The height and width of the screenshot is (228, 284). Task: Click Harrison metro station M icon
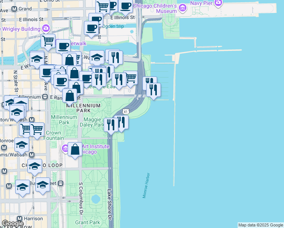point(20,218)
